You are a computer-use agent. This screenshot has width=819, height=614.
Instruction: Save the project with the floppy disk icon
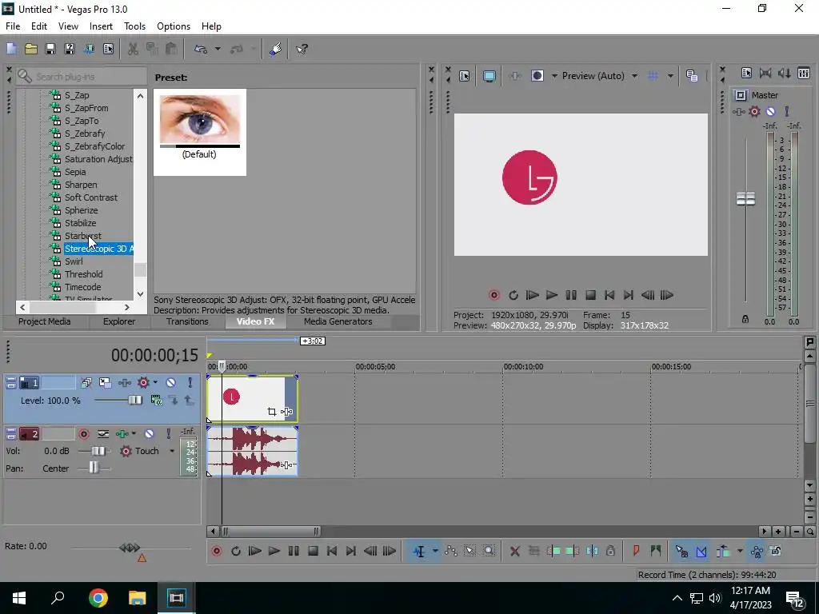pyautogui.click(x=50, y=49)
